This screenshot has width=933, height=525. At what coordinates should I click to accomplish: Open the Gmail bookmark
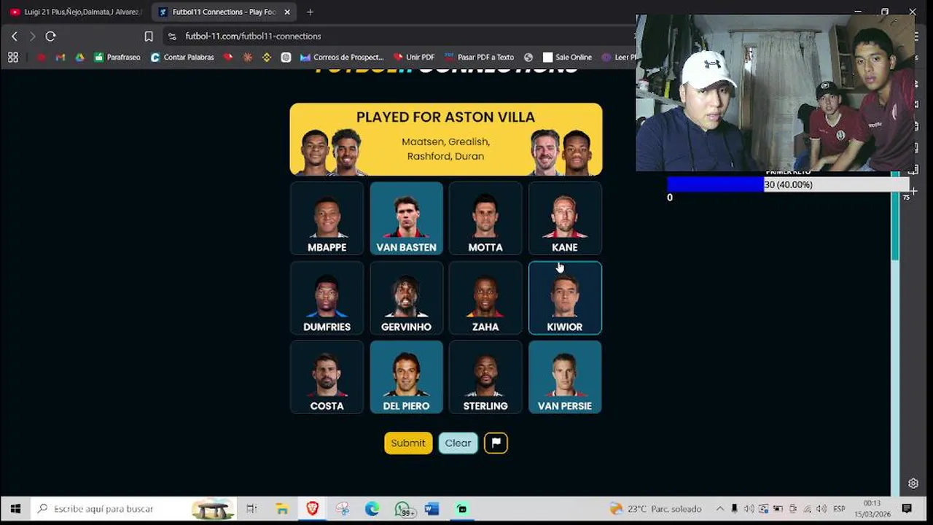pos(60,57)
